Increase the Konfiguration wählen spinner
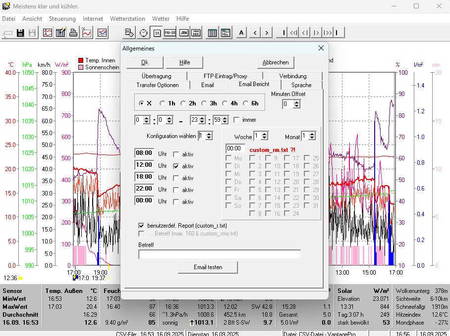Image resolution: width=450 pixels, height=336 pixels. (209, 134)
